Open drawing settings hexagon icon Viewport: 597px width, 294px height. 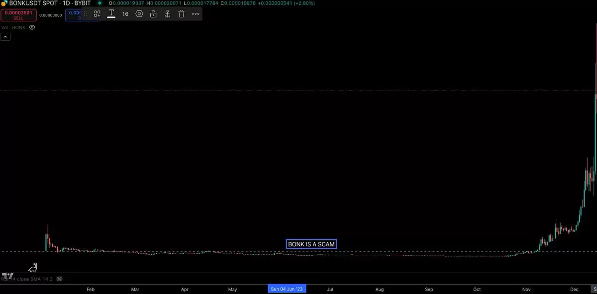click(139, 14)
